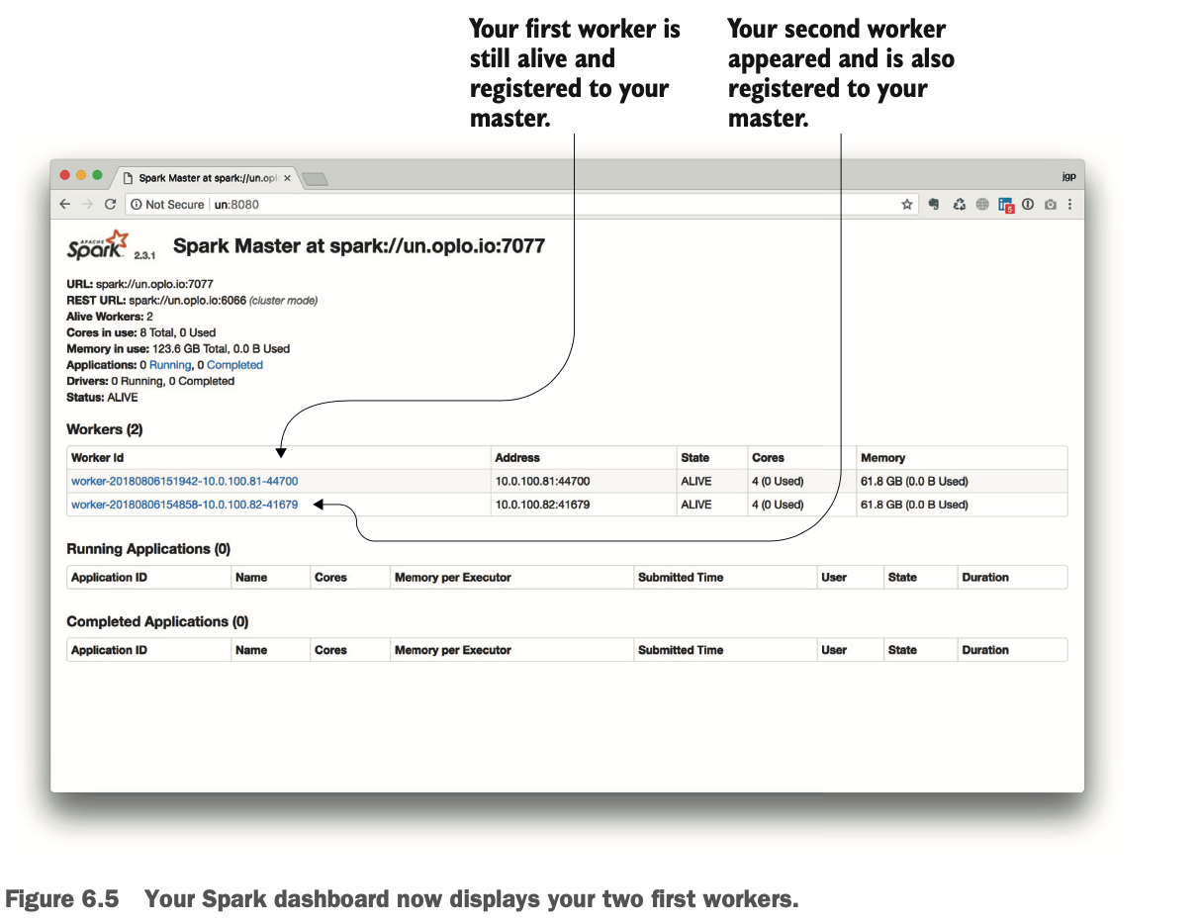Click the gray globe extension icon
This screenshot has width=1201, height=924.
click(982, 205)
